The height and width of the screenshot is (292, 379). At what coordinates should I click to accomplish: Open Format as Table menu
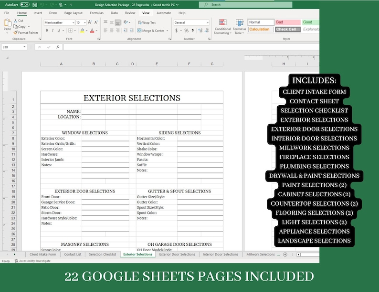(240, 27)
